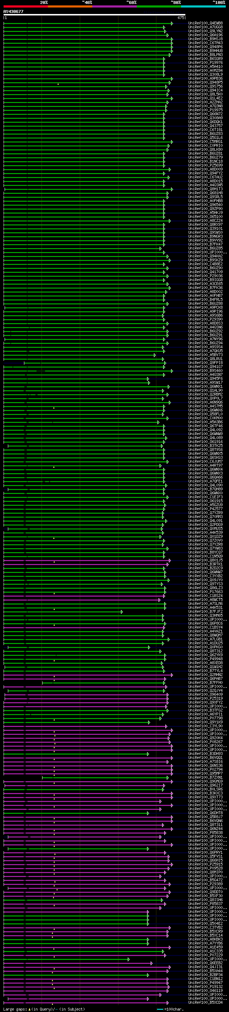Select label UniRef100_P19975
229x1012 pixels.
tap(205, 110)
